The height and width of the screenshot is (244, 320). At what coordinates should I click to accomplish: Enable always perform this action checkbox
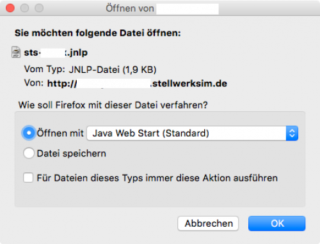[28, 178]
